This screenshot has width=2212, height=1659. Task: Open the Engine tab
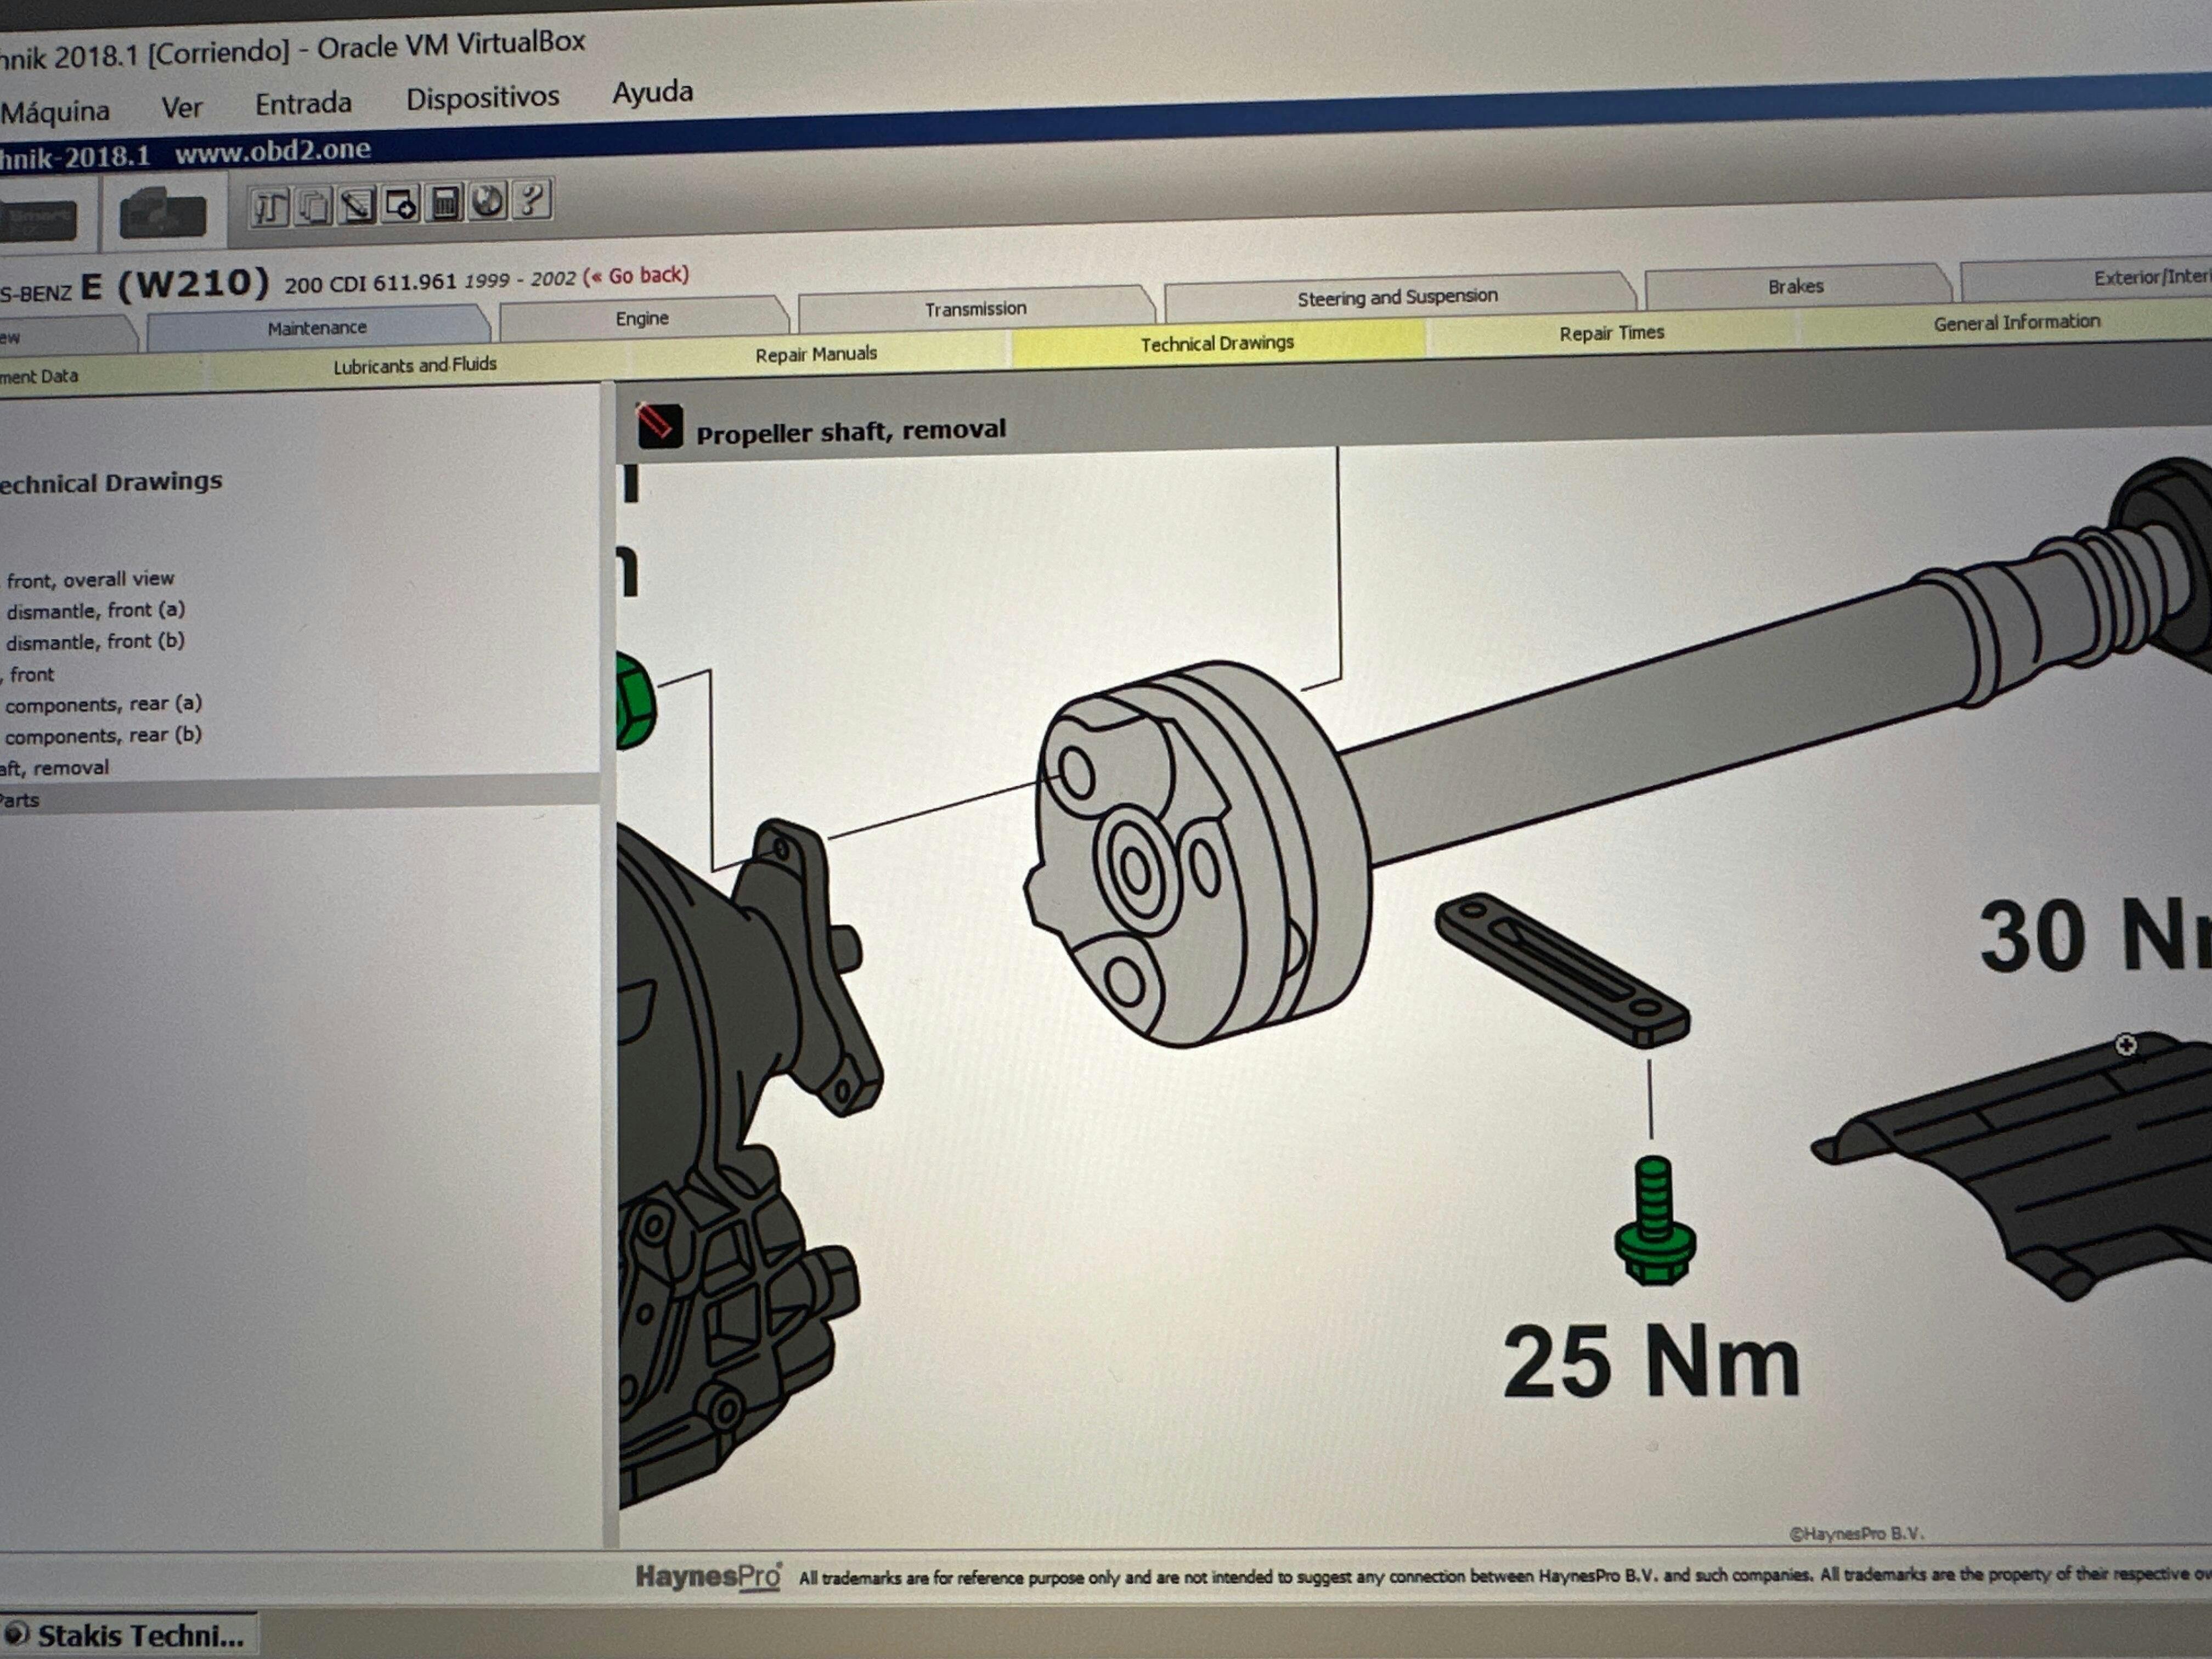(x=642, y=318)
